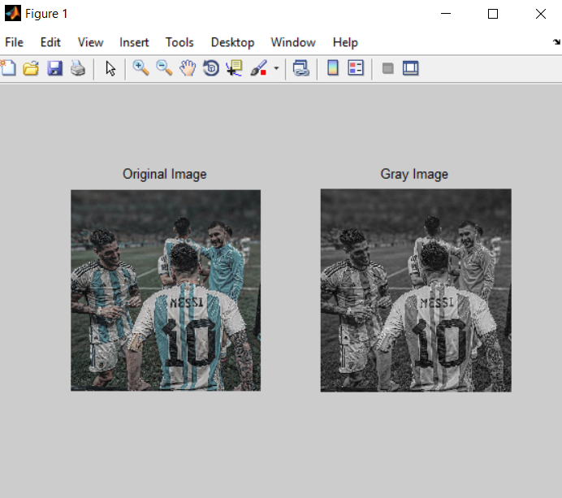
Task: Select the Brush/Select Data tool
Action: pyautogui.click(x=258, y=69)
